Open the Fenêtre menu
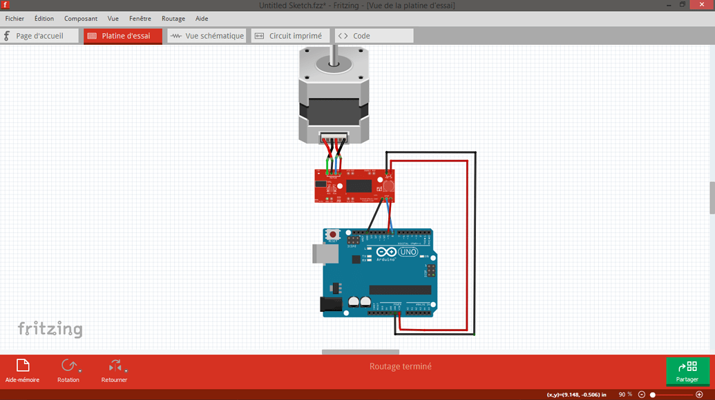 [140, 19]
